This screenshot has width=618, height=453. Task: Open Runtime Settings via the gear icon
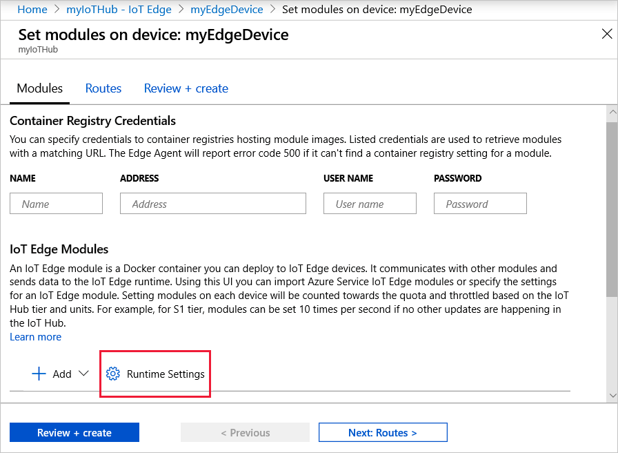[x=113, y=374]
